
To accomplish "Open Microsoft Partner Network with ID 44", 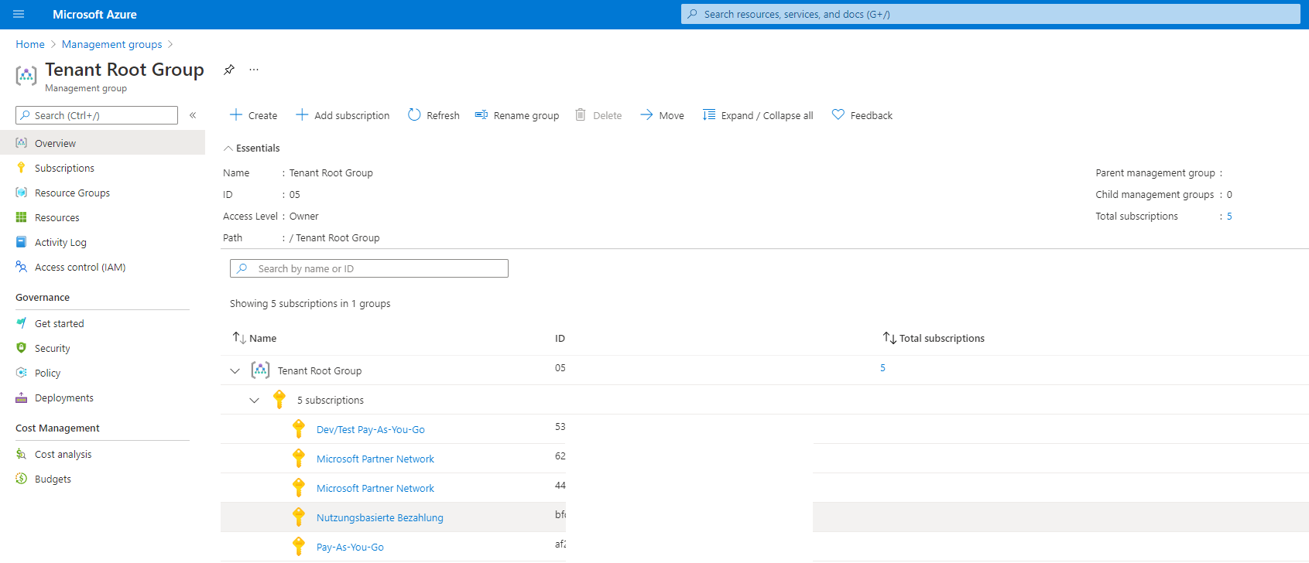I will 375,488.
